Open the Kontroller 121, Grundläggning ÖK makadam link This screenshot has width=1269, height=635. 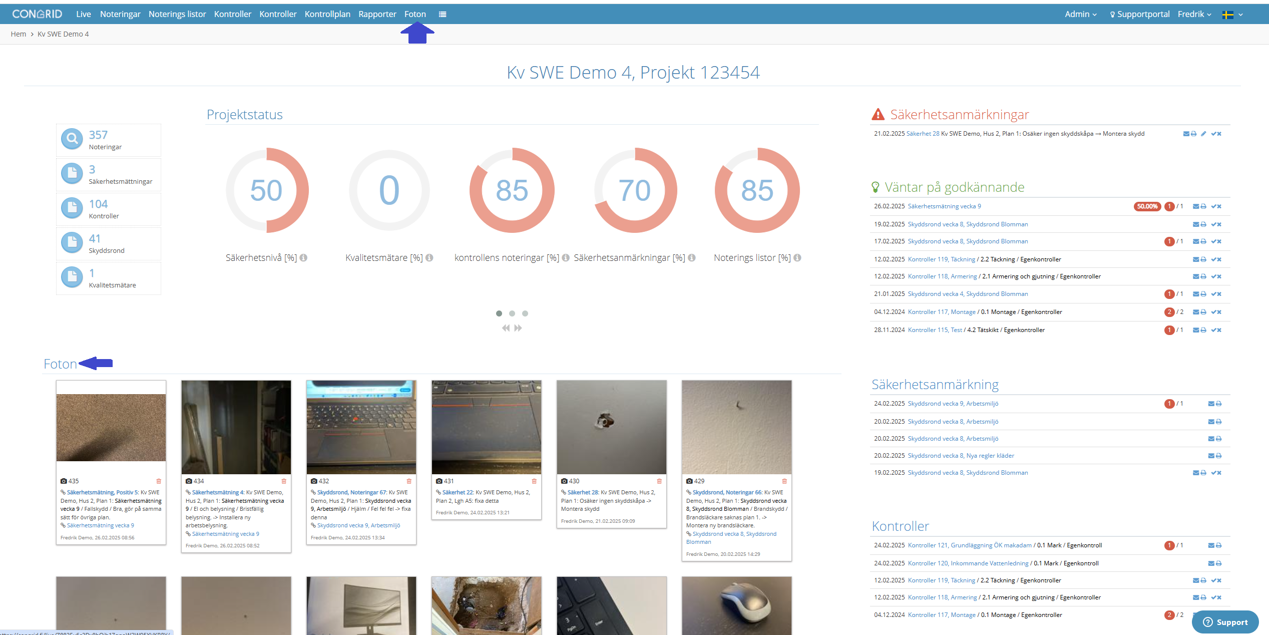click(x=970, y=545)
